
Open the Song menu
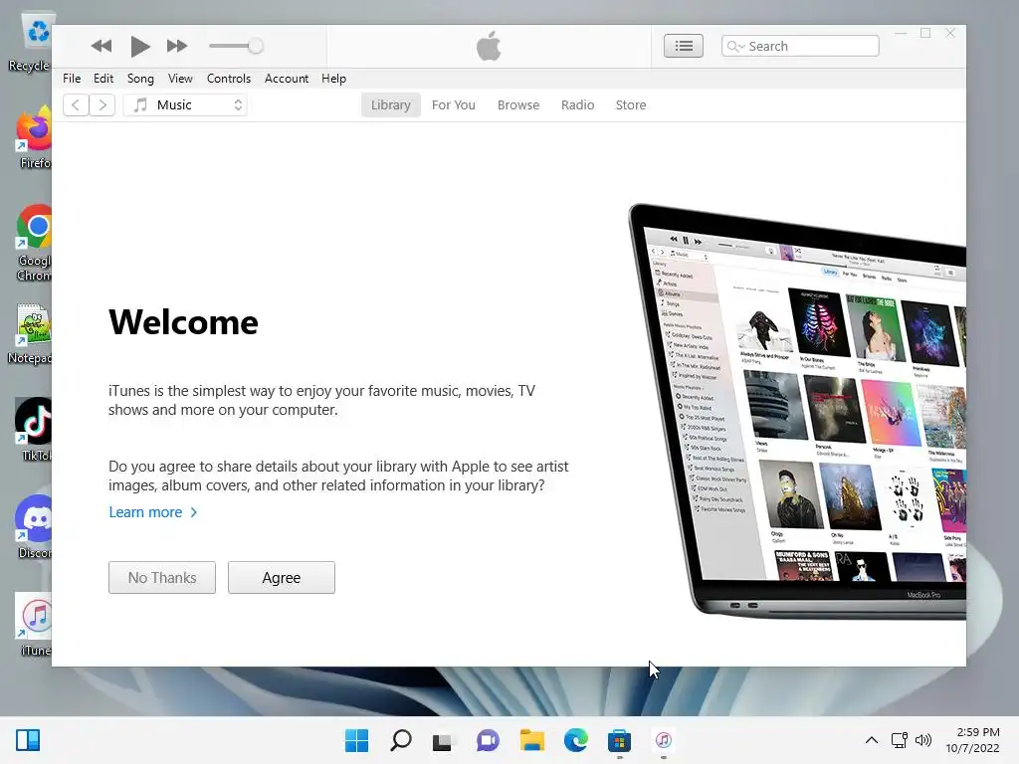tap(140, 79)
